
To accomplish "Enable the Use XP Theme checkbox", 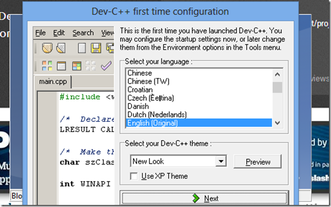I will 134,176.
